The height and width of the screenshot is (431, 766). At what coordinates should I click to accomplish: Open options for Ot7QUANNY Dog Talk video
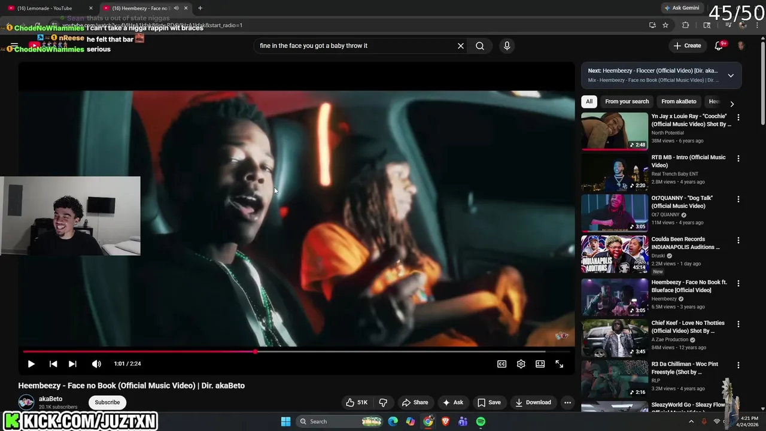point(738,199)
